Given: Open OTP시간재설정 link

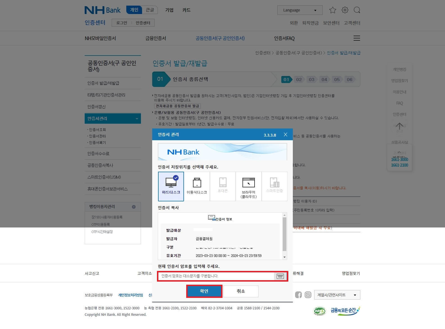Looking at the screenshot, I should 102,232.
